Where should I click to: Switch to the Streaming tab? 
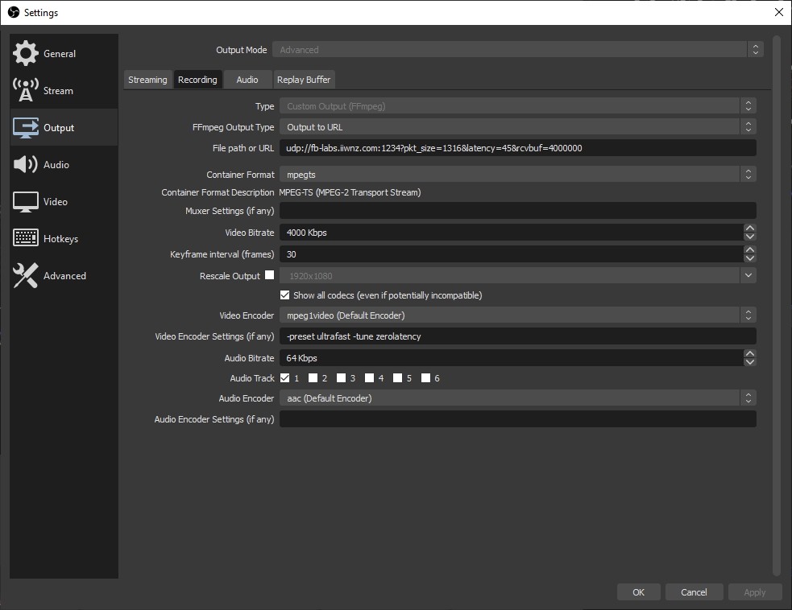(x=147, y=80)
